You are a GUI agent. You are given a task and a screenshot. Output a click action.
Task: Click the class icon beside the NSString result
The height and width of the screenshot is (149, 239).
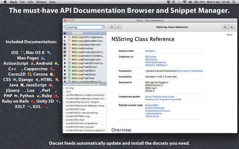[x=69, y=33]
